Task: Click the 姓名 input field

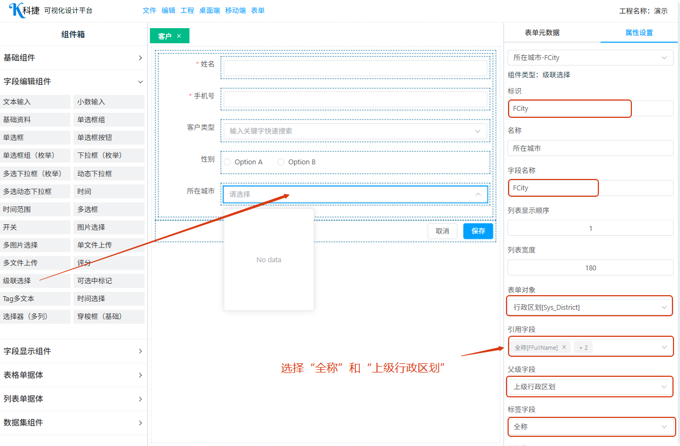Action: click(x=355, y=68)
